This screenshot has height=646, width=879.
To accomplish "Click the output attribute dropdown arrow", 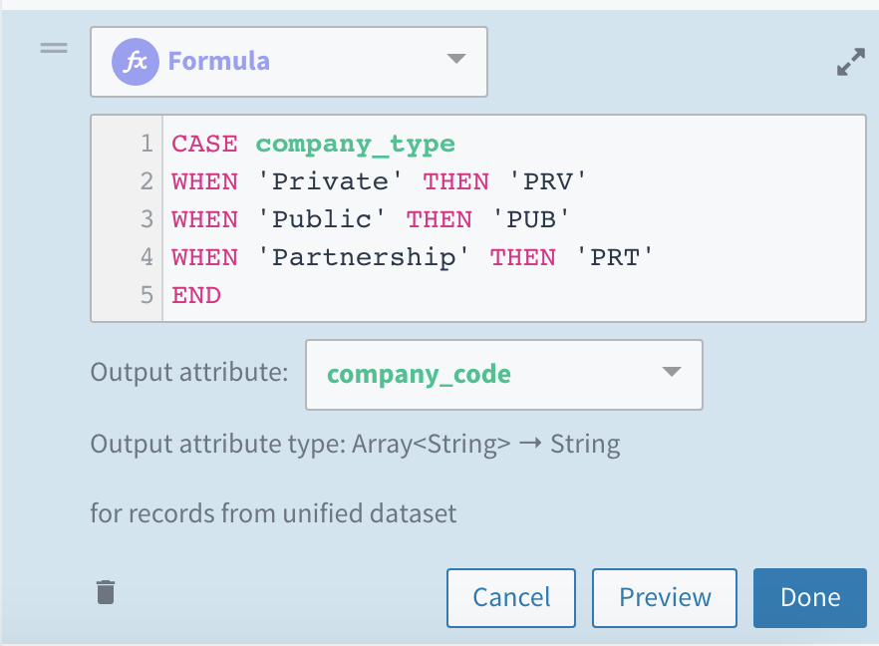I will (672, 373).
